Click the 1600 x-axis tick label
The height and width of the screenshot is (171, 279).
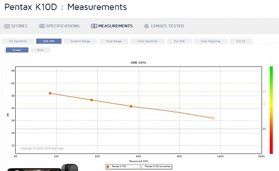coord(220,156)
